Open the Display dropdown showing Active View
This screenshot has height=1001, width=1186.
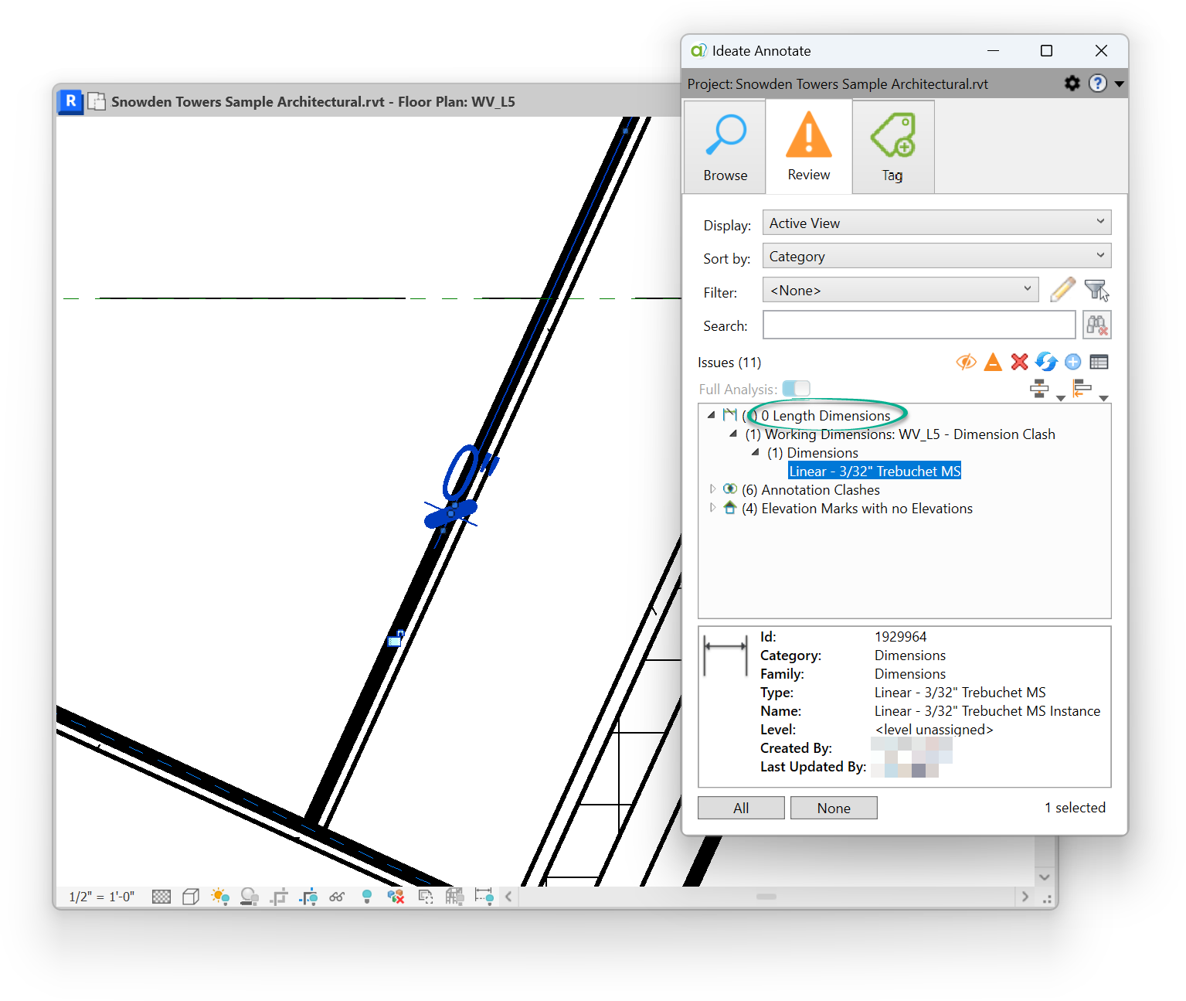point(936,223)
